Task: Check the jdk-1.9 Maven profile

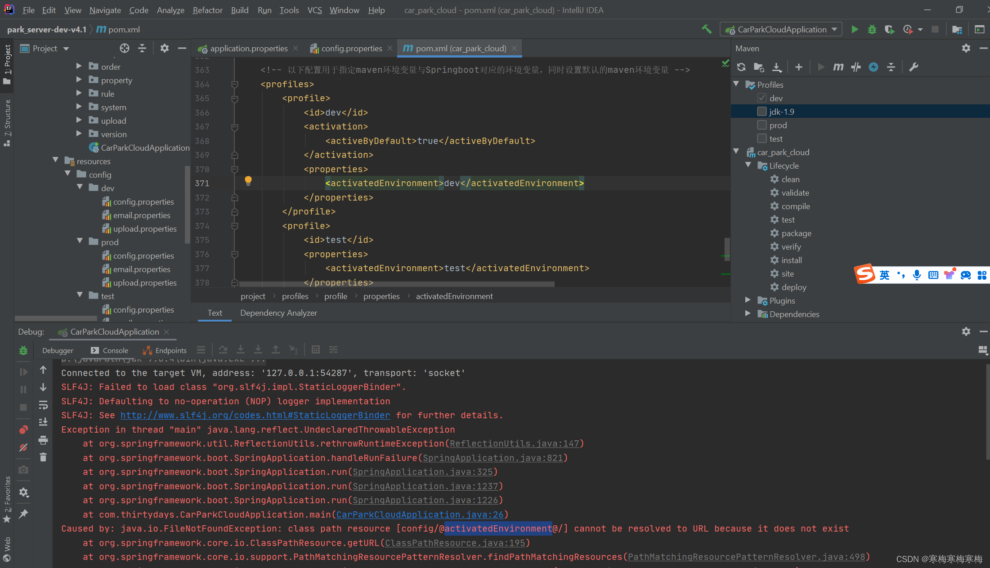Action: pyautogui.click(x=762, y=111)
